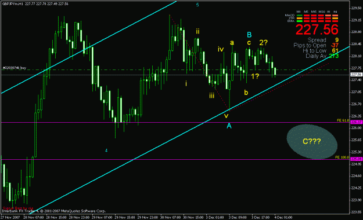Select the cyan wave label "4"
Image resolution: width=363 pixels, height=220 pixels.
pyautogui.click(x=106, y=151)
